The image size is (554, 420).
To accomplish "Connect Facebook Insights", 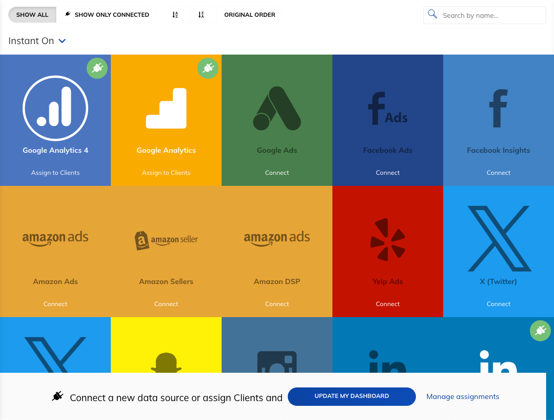I will coord(498,173).
